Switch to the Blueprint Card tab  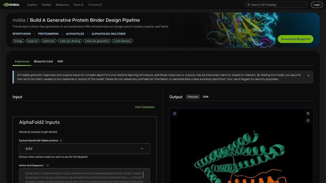click(43, 61)
